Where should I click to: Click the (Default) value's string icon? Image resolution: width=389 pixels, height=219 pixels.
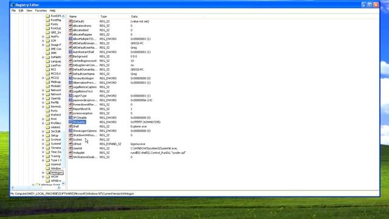[71, 21]
